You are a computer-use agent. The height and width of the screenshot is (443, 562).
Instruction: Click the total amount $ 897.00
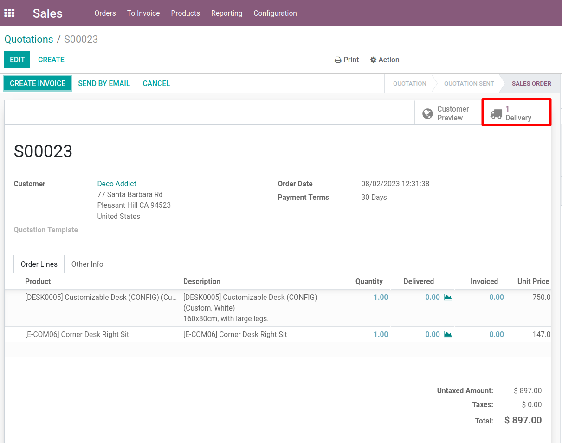pyautogui.click(x=523, y=420)
